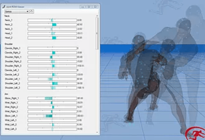Click the Shoulder_Right_1 range bar
This screenshot has height=140, width=205.
pyautogui.click(x=52, y=57)
